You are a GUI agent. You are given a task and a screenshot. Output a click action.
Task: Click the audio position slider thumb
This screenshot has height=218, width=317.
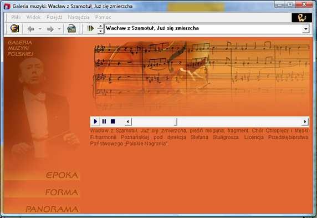point(176,121)
